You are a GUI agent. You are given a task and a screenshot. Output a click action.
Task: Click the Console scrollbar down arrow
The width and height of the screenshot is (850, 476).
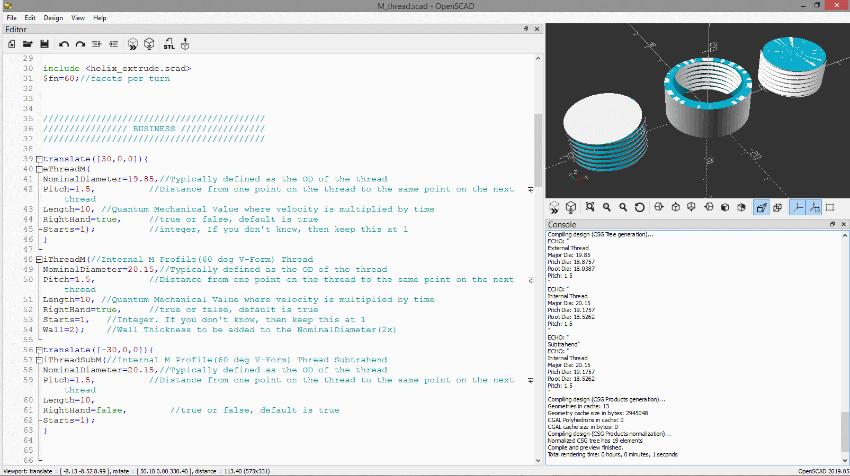click(845, 461)
